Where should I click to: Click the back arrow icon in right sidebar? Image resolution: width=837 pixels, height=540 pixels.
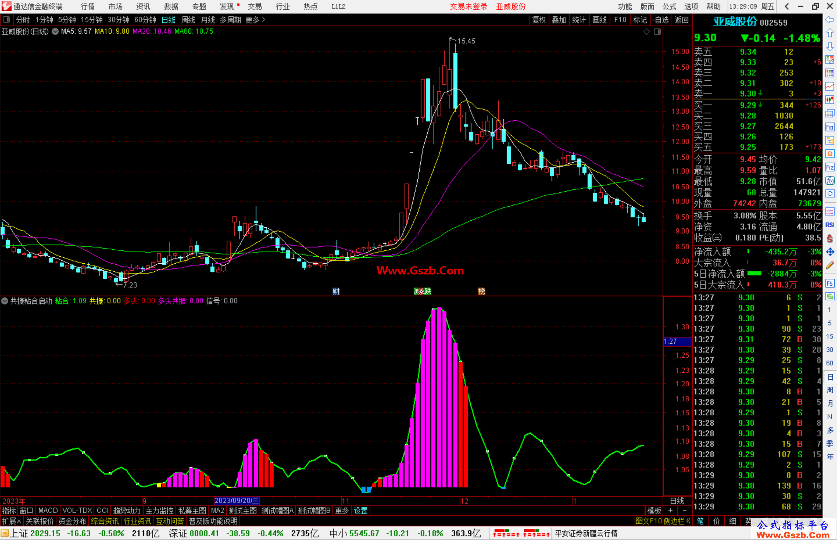830,20
